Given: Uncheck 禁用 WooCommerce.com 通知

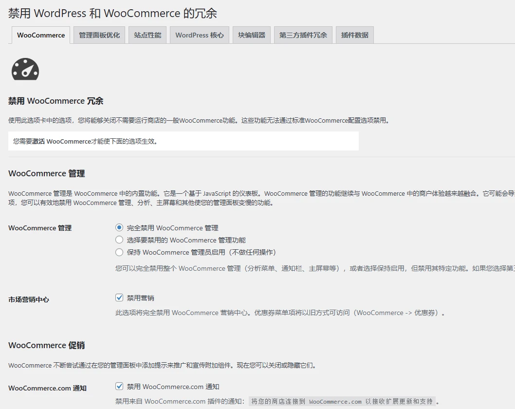Looking at the screenshot, I should (x=119, y=386).
